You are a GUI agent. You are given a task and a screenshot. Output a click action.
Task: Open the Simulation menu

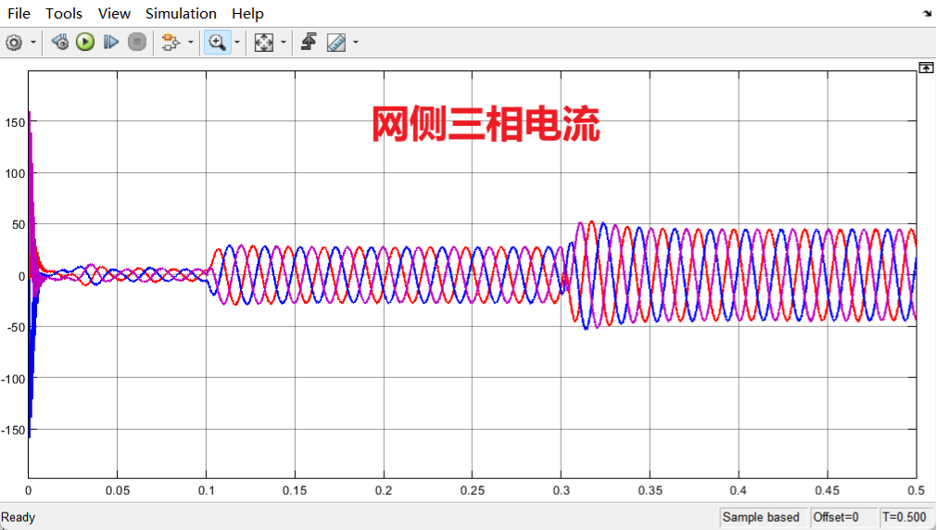pyautogui.click(x=181, y=13)
